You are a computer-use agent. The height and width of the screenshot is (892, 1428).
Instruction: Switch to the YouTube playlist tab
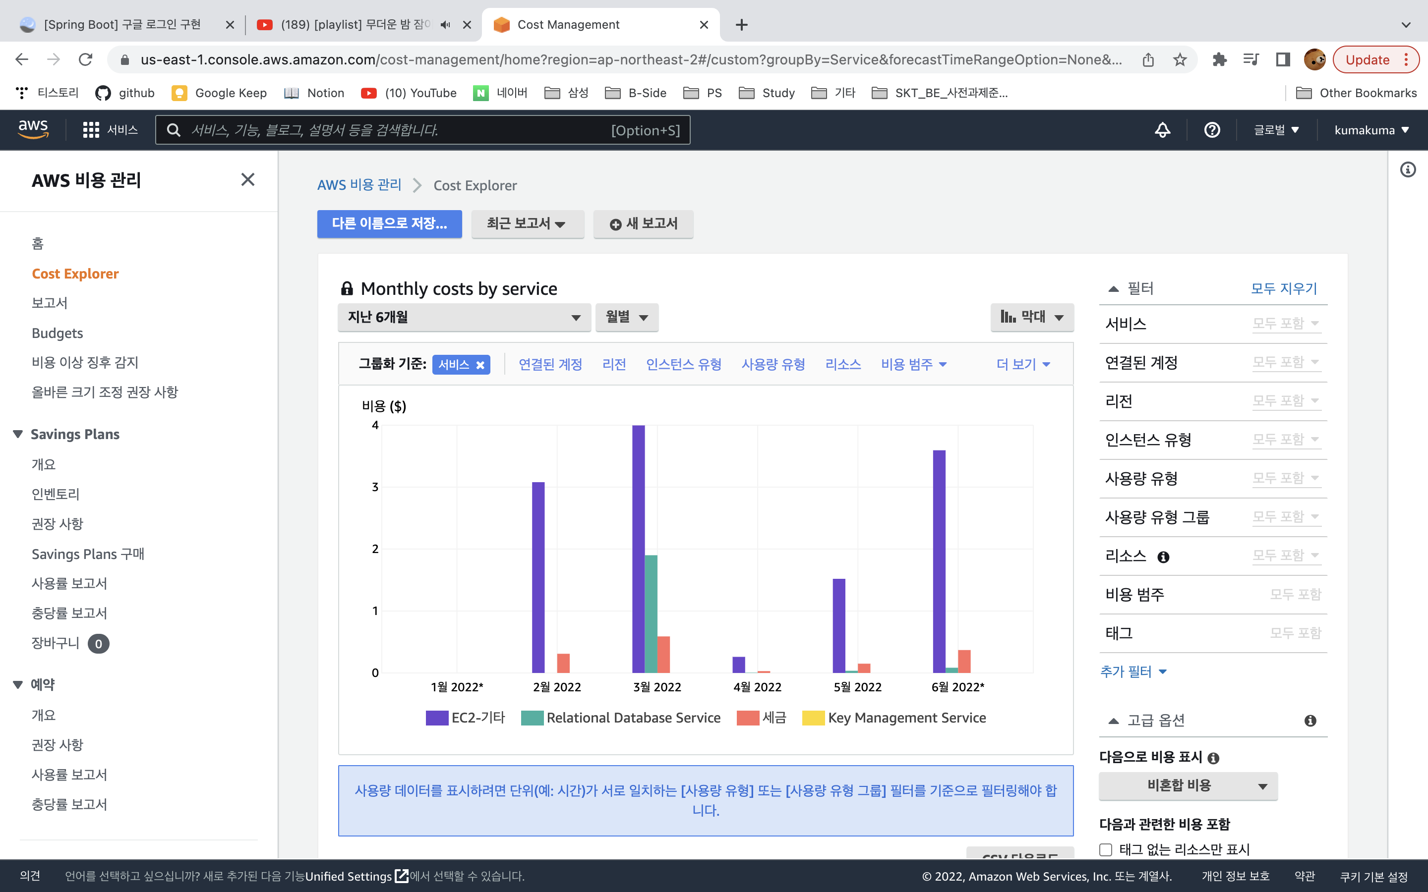[x=354, y=25]
